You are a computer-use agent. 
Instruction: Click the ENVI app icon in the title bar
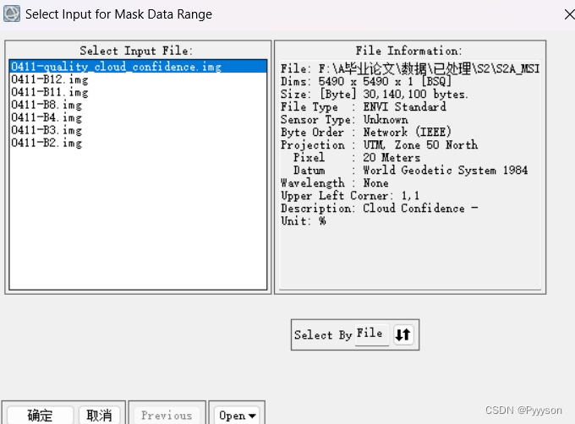12,14
